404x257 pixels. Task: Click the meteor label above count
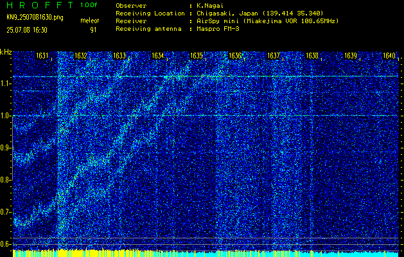[90, 21]
